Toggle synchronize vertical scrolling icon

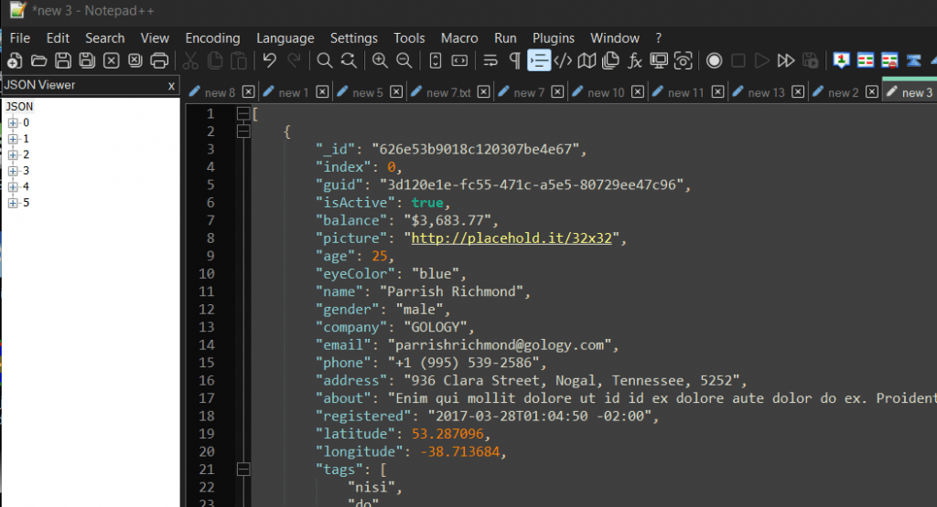click(x=436, y=61)
